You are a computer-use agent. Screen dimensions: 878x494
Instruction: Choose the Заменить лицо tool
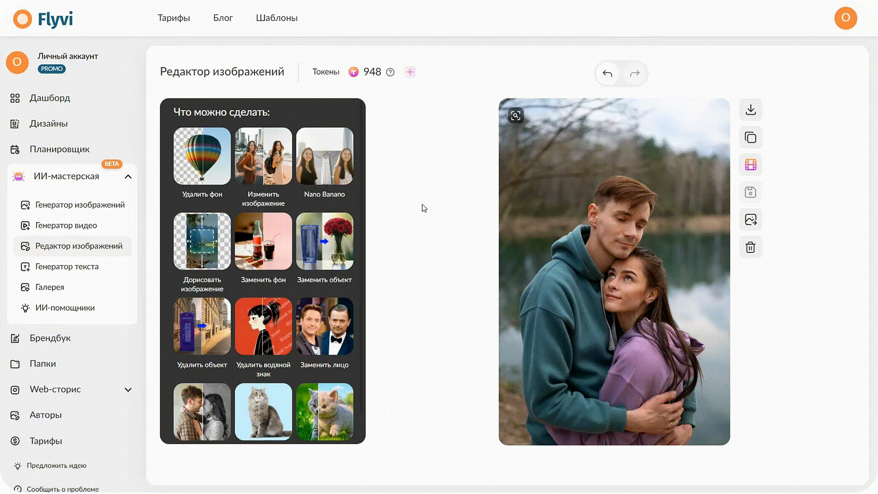325,333
